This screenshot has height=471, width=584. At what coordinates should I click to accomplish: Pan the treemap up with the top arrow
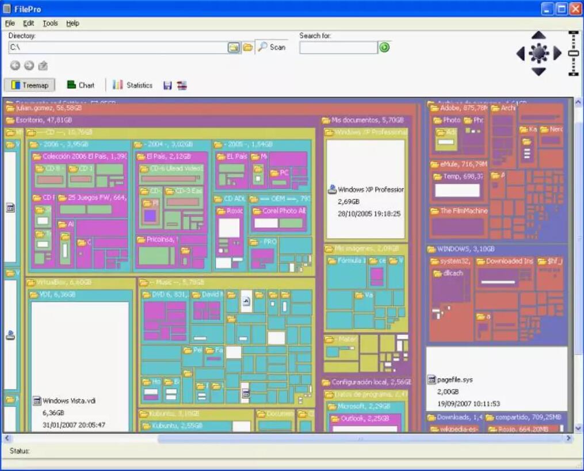pyautogui.click(x=539, y=36)
